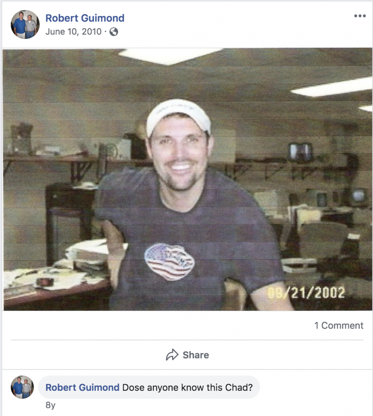View the 1 Comment count link
Viewport: 373px width, 416px height.
[x=339, y=325]
